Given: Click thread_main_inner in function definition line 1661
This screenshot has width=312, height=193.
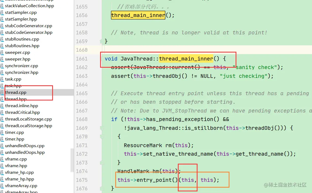Looking at the screenshot, I should coord(186,59).
